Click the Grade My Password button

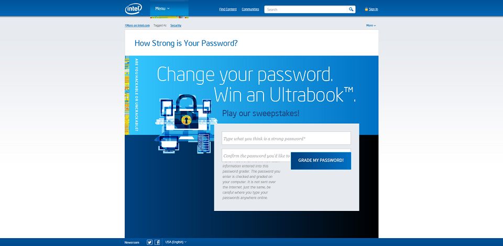tap(321, 161)
